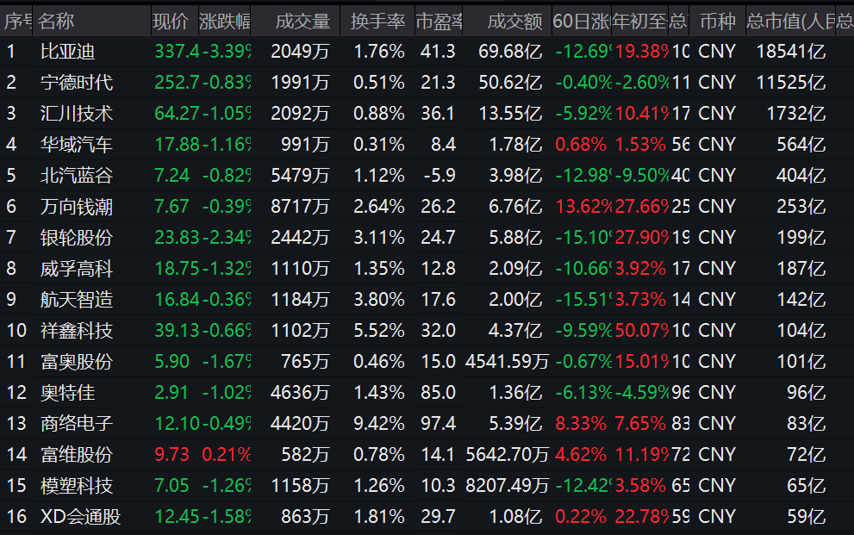The height and width of the screenshot is (535, 854).
Task: Click the 涨跌幅 column header
Action: click(224, 22)
